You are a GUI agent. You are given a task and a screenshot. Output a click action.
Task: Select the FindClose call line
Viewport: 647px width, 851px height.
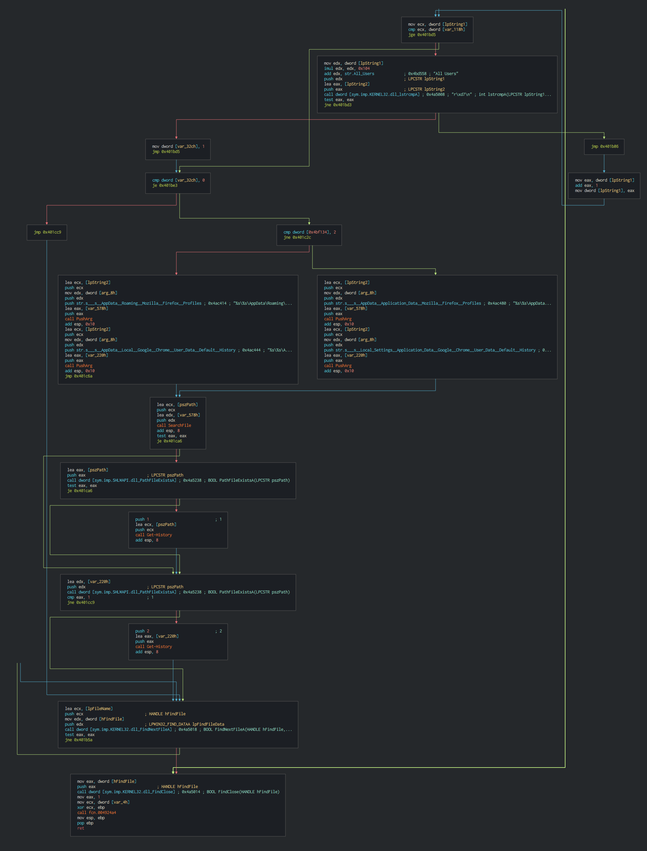[126, 792]
